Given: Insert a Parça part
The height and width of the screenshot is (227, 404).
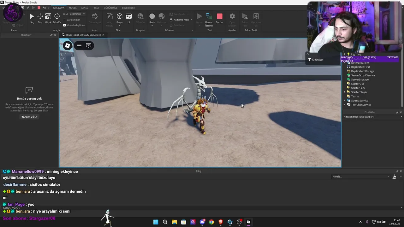Looking at the screenshot, I should (119, 18).
